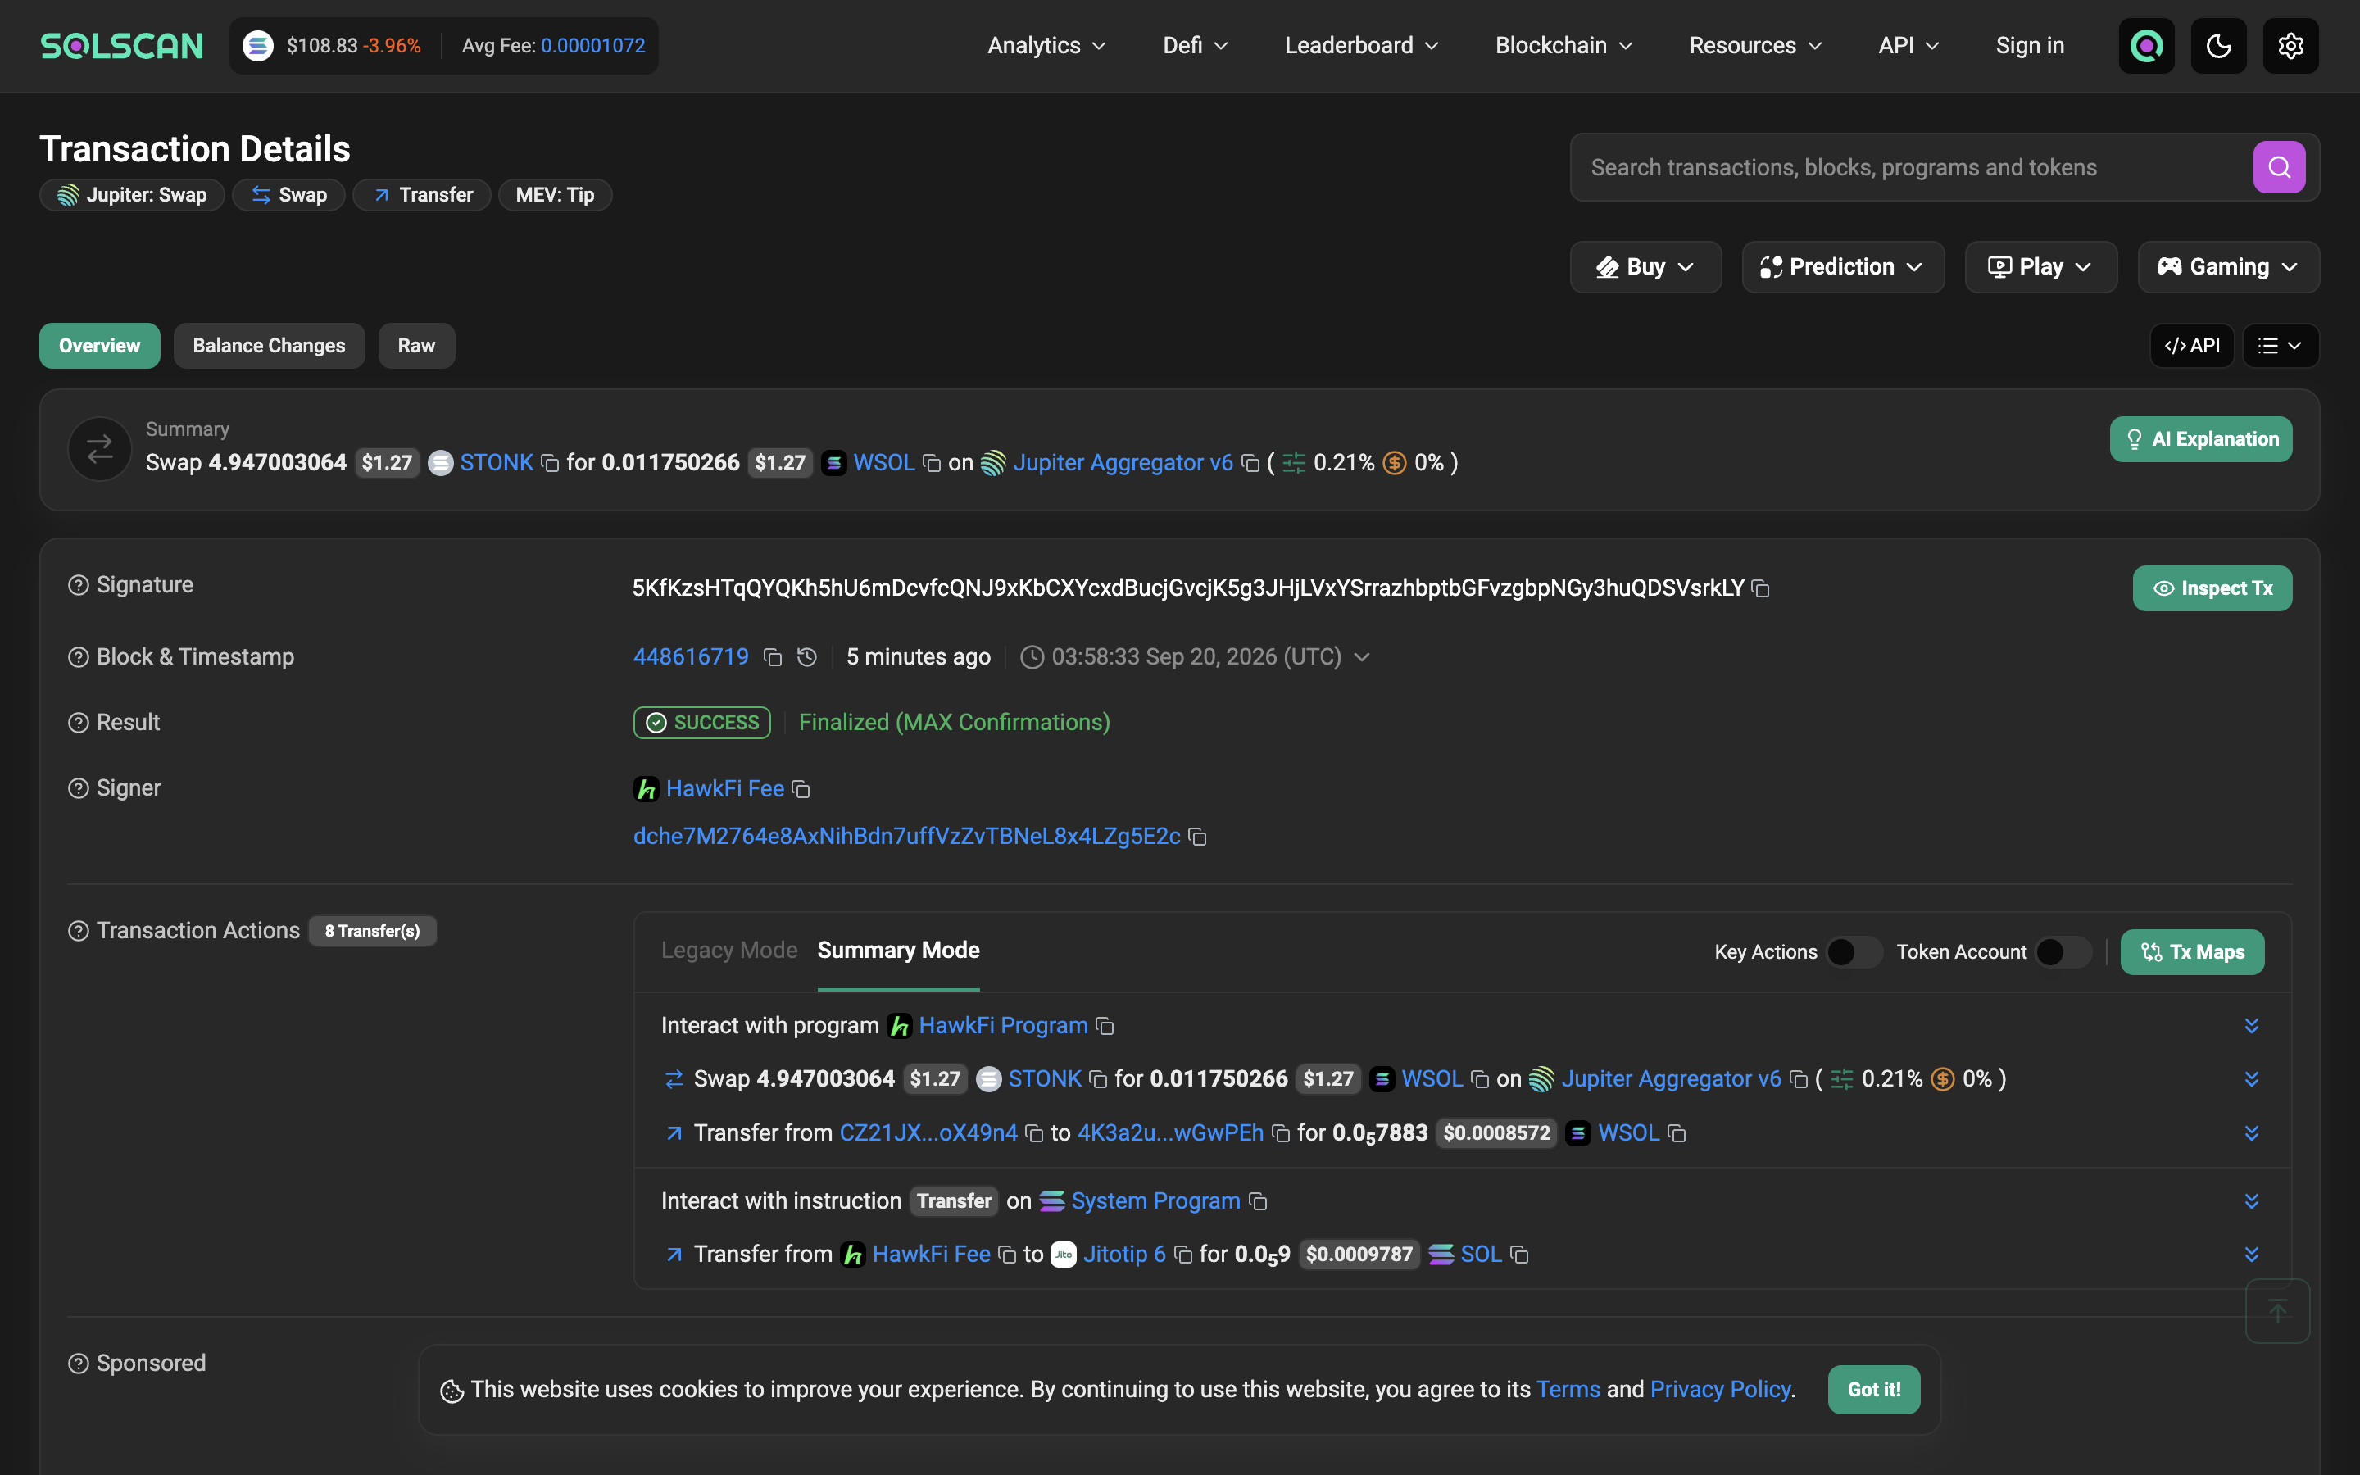2360x1475 pixels.
Task: Click the Signature help question icon
Action: [78, 585]
